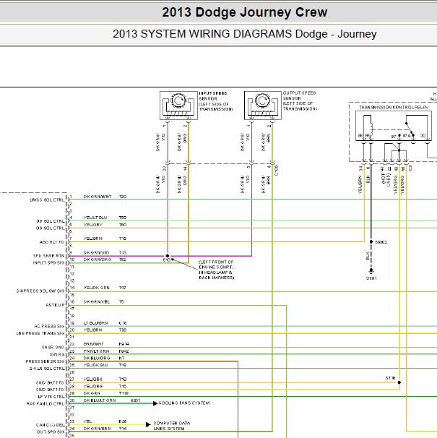
Task: Select wire color 'BRN/WHT' on pin 22
Action: pos(94,344)
